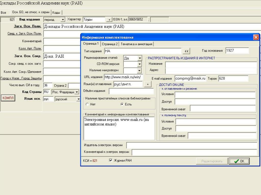This screenshot has height=195, width=261.
Task: Click the Язык(и) оглавления field
Action: tap(128, 84)
